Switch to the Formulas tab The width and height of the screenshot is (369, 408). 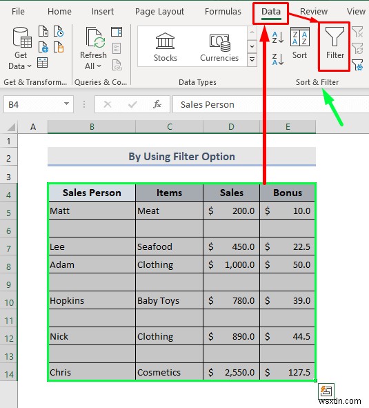[223, 12]
